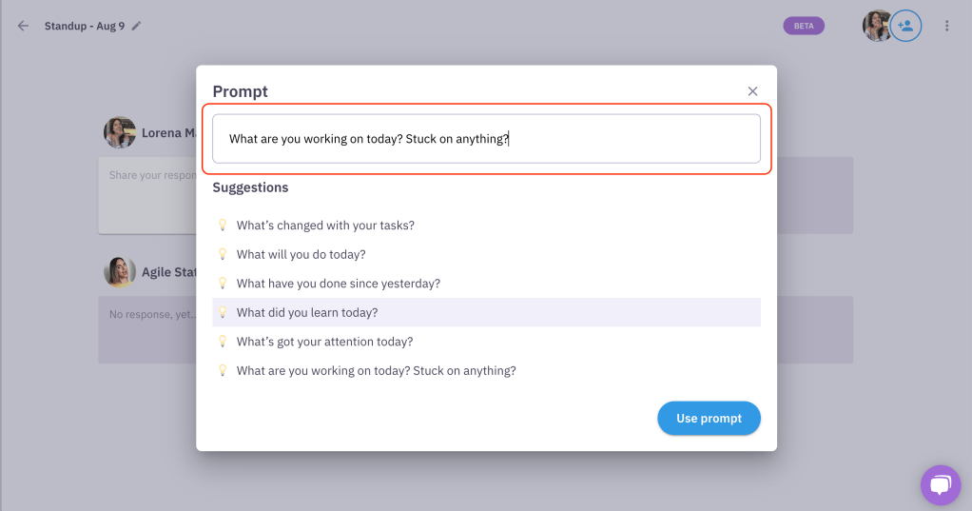Click lightbulb icon beside "What will you do today?"
The width and height of the screenshot is (972, 511).
pyautogui.click(x=223, y=254)
